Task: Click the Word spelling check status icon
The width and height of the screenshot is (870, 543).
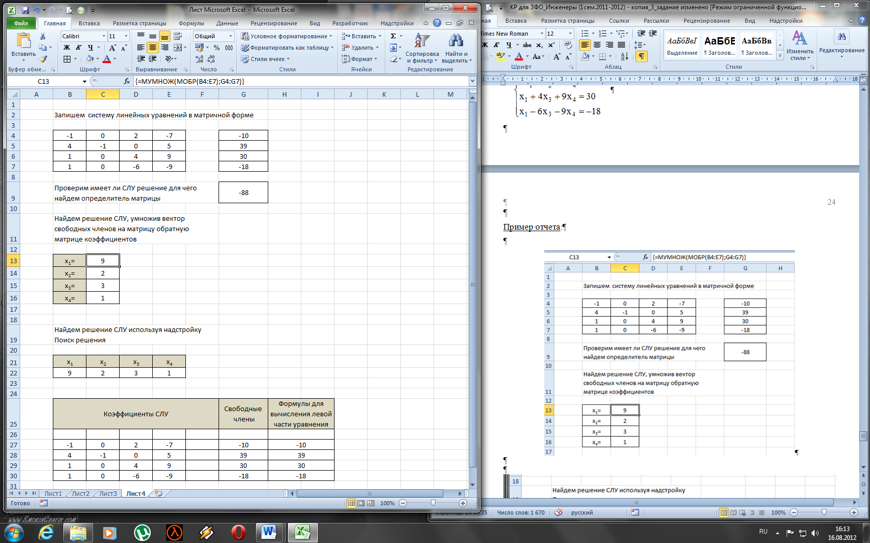Action: point(558,512)
